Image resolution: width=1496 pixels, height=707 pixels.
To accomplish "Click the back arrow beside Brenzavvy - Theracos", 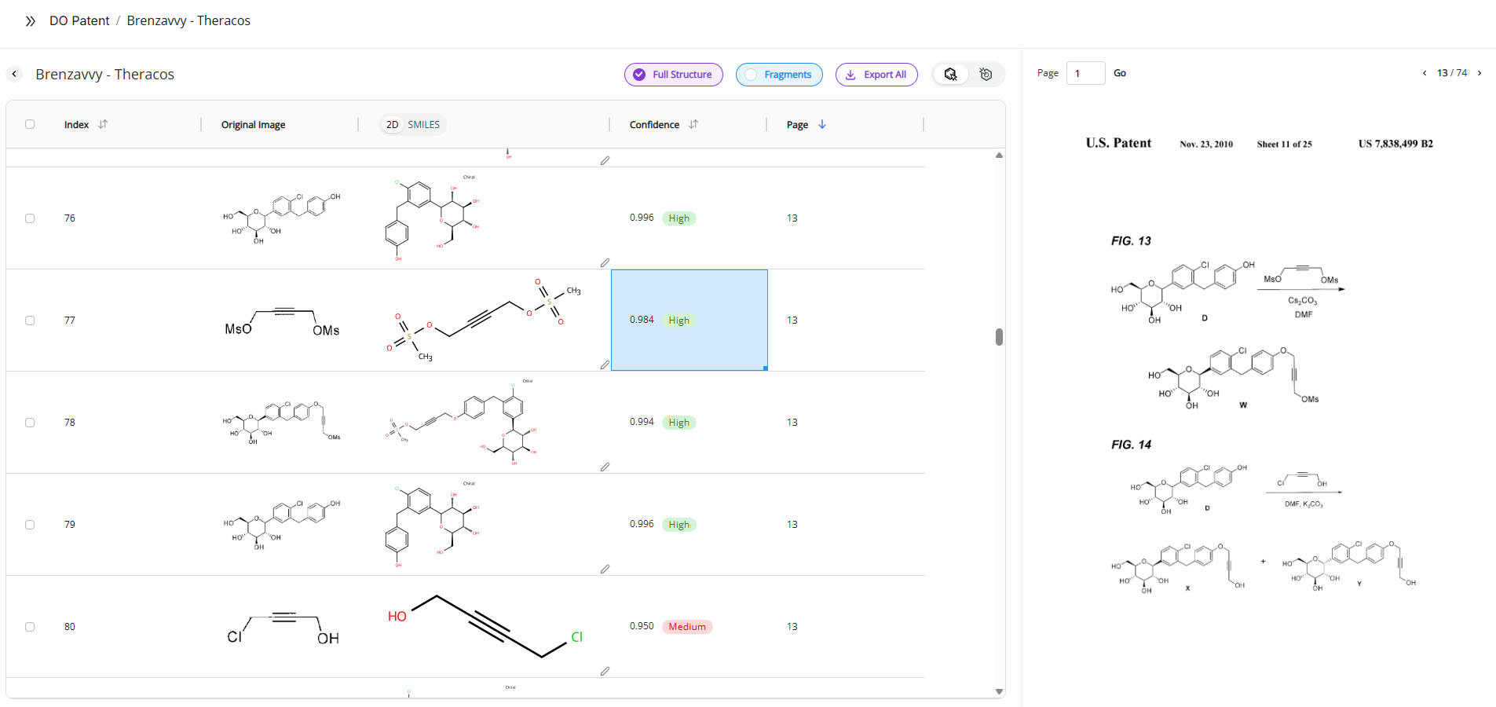I will click(x=14, y=74).
